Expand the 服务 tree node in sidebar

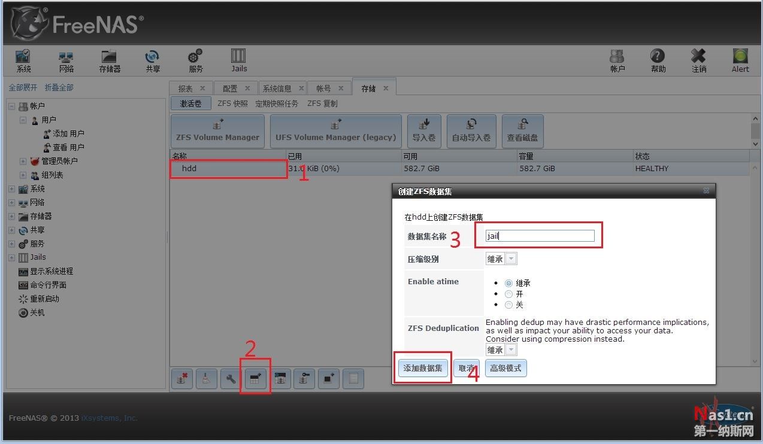coord(11,244)
